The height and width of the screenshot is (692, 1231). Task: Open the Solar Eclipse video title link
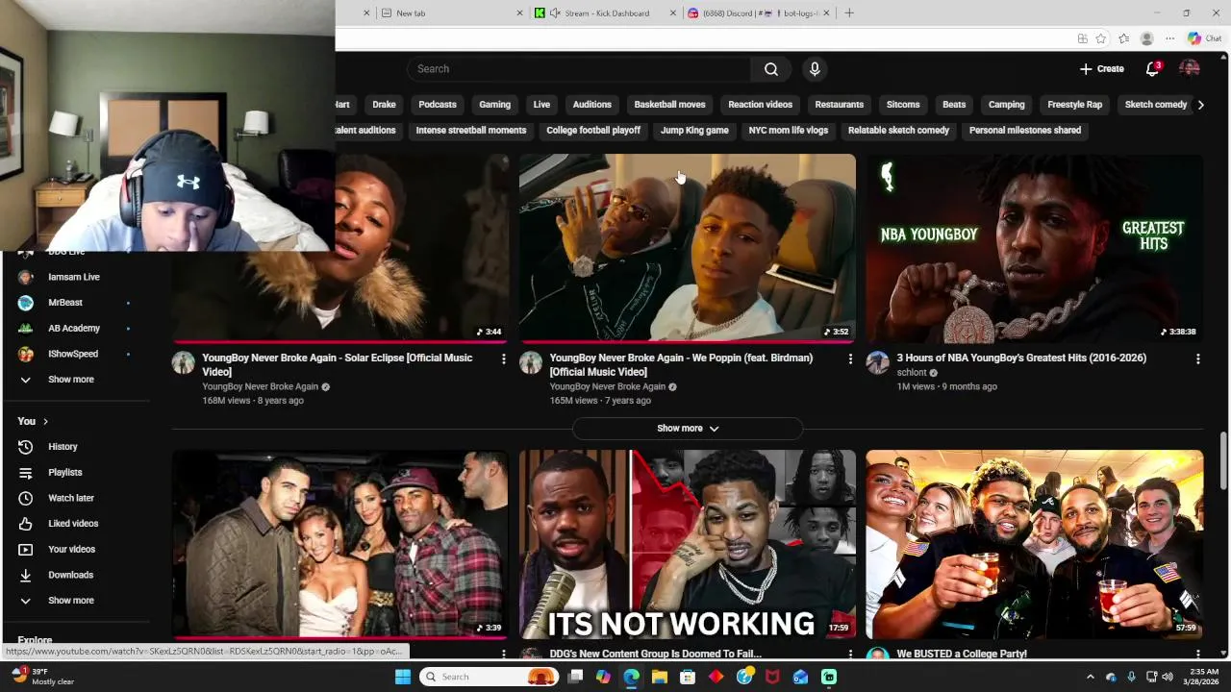tap(337, 364)
